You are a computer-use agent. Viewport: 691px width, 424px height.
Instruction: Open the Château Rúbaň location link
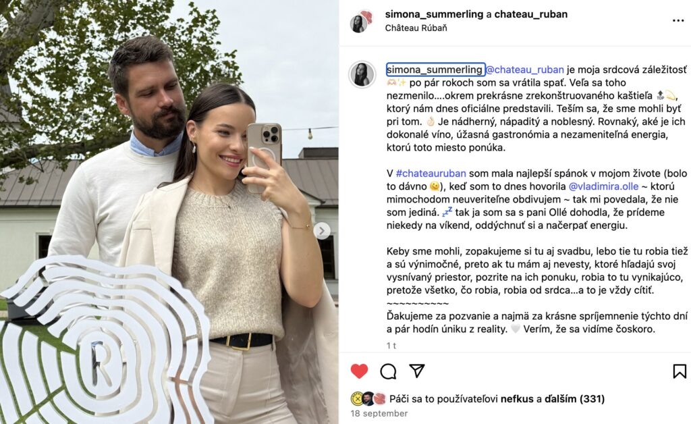click(x=416, y=28)
